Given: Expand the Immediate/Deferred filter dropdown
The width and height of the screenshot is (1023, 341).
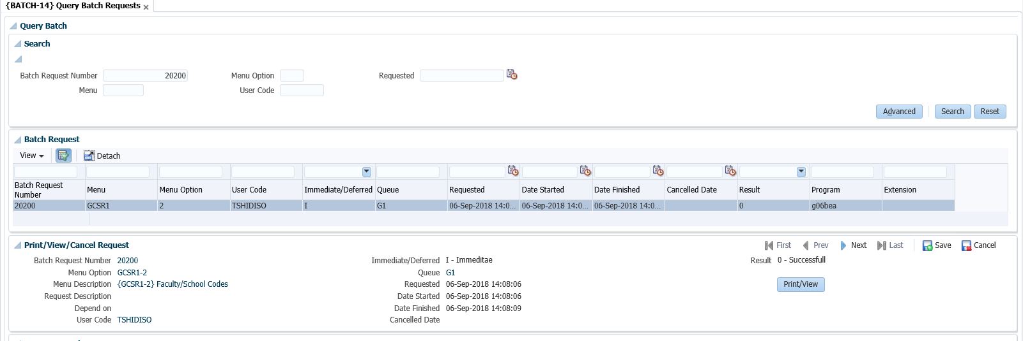Looking at the screenshot, I should click(x=367, y=172).
